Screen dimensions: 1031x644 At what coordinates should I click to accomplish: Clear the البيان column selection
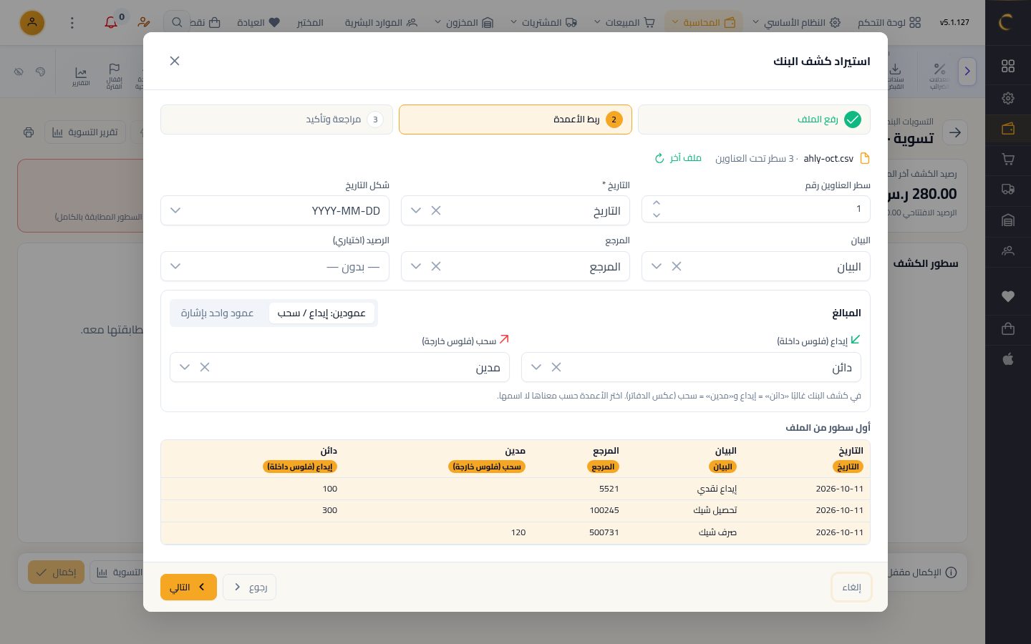coord(677,266)
